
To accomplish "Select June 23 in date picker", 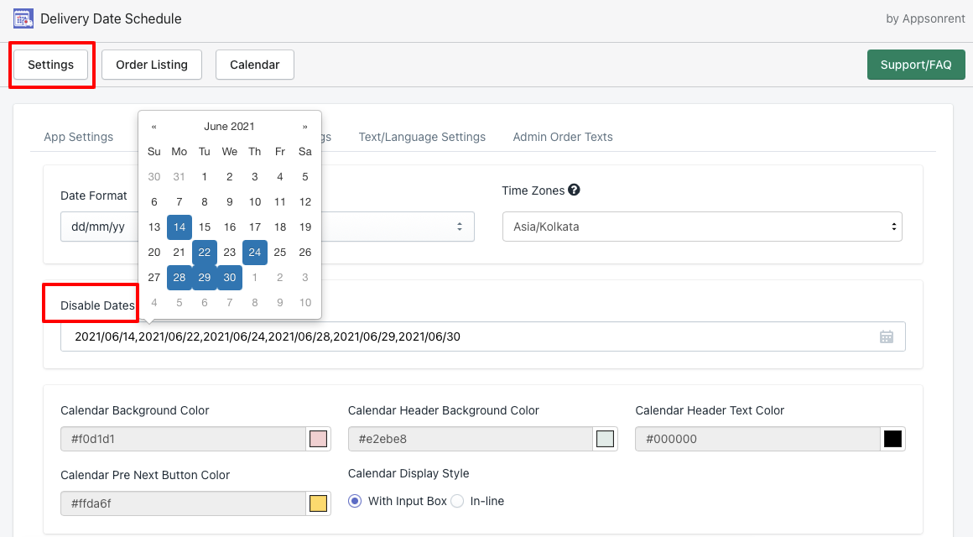I will click(x=230, y=253).
